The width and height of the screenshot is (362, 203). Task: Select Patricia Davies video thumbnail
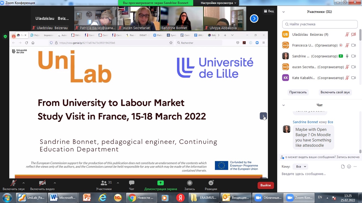pos(95,18)
